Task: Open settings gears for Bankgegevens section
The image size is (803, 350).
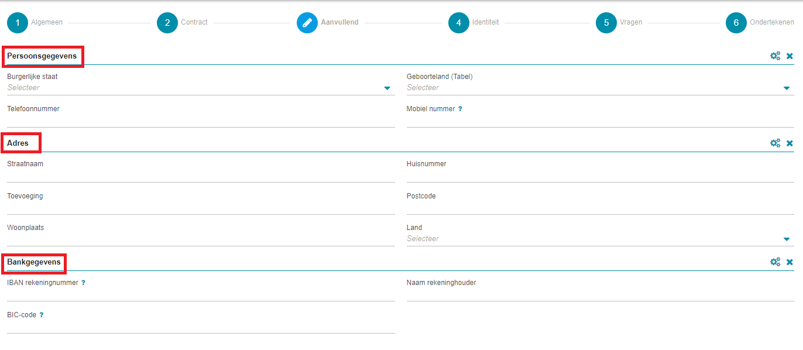Action: pos(775,262)
